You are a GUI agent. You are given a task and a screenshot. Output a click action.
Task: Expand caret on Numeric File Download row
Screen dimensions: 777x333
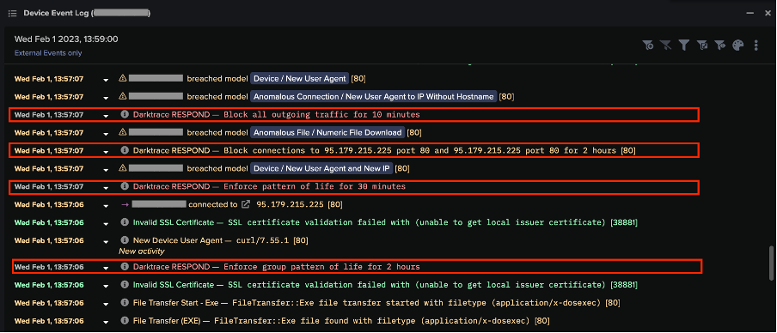(106, 133)
